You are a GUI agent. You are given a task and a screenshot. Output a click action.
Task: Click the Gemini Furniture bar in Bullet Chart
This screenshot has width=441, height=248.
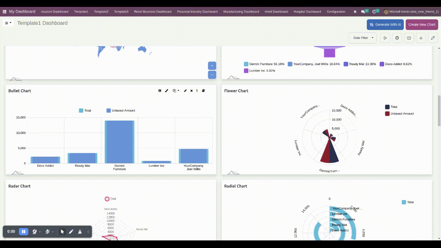[x=120, y=142]
